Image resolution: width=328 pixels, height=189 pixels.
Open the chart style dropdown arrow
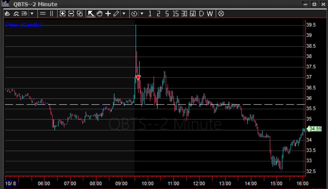(x=31, y=13)
